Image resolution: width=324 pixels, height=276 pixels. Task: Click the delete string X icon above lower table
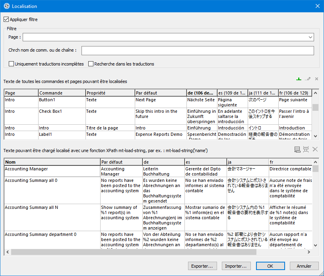(315, 149)
